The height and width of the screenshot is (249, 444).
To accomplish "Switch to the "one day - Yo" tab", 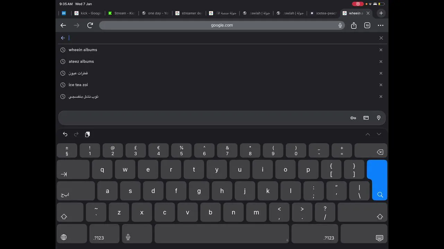I will point(155,13).
